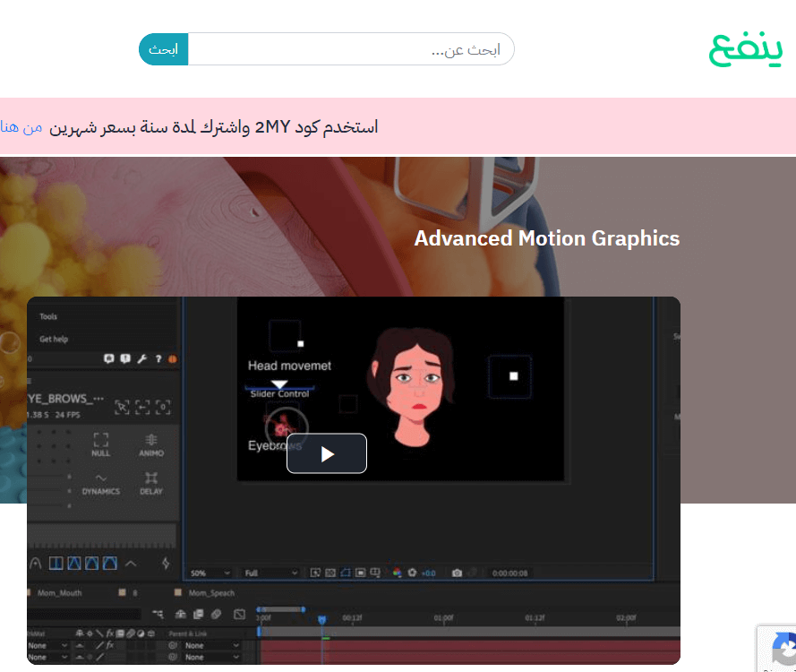This screenshot has width=796, height=672.
Task: Click the blue timeline playhead marker
Action: tap(322, 619)
